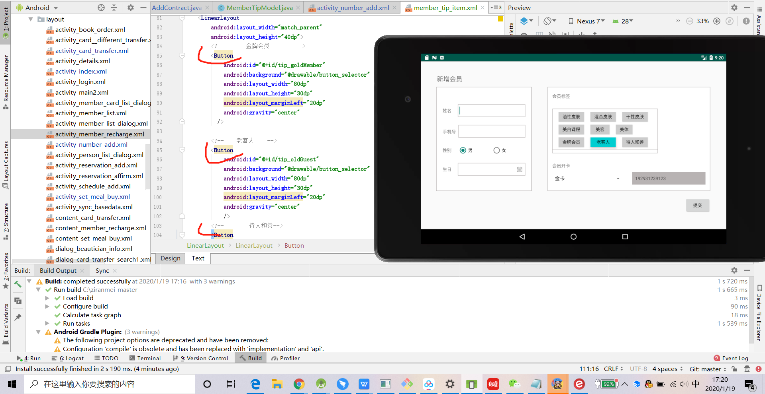This screenshot has width=765, height=394.
Task: Open Google Chrome from the taskbar
Action: [x=299, y=384]
